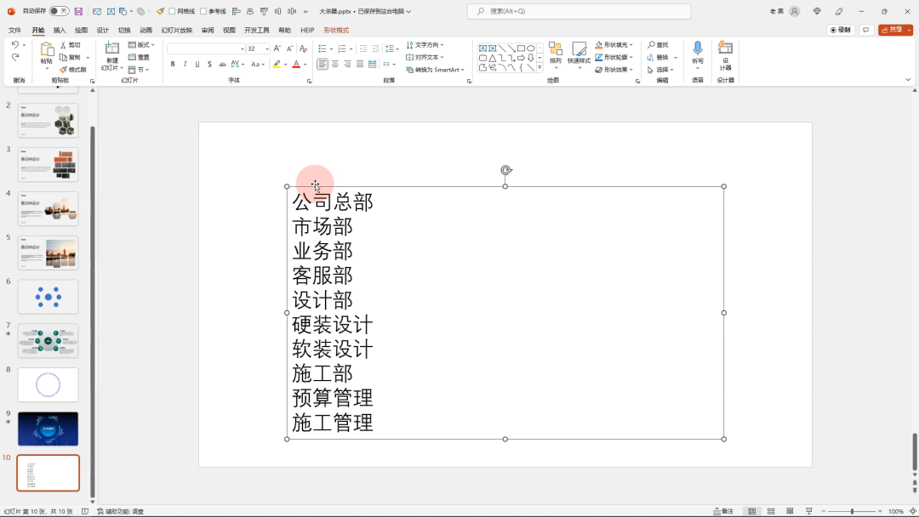This screenshot has height=517, width=919.
Task: Open Align Text (对齐文本) dropdown
Action: coord(425,57)
